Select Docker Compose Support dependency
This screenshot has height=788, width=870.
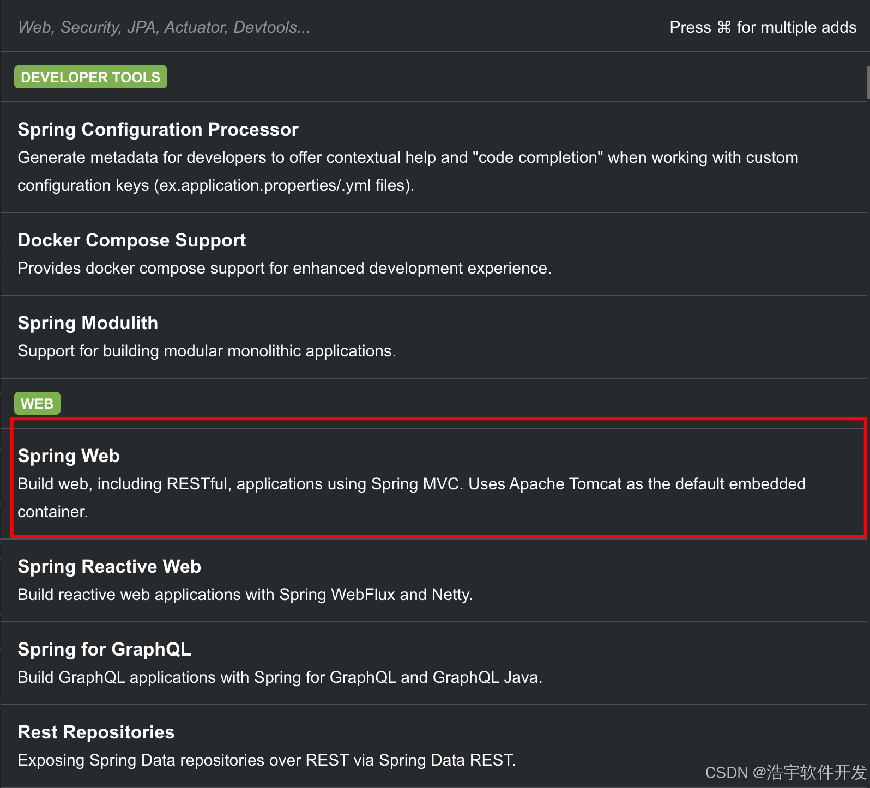pos(434,254)
